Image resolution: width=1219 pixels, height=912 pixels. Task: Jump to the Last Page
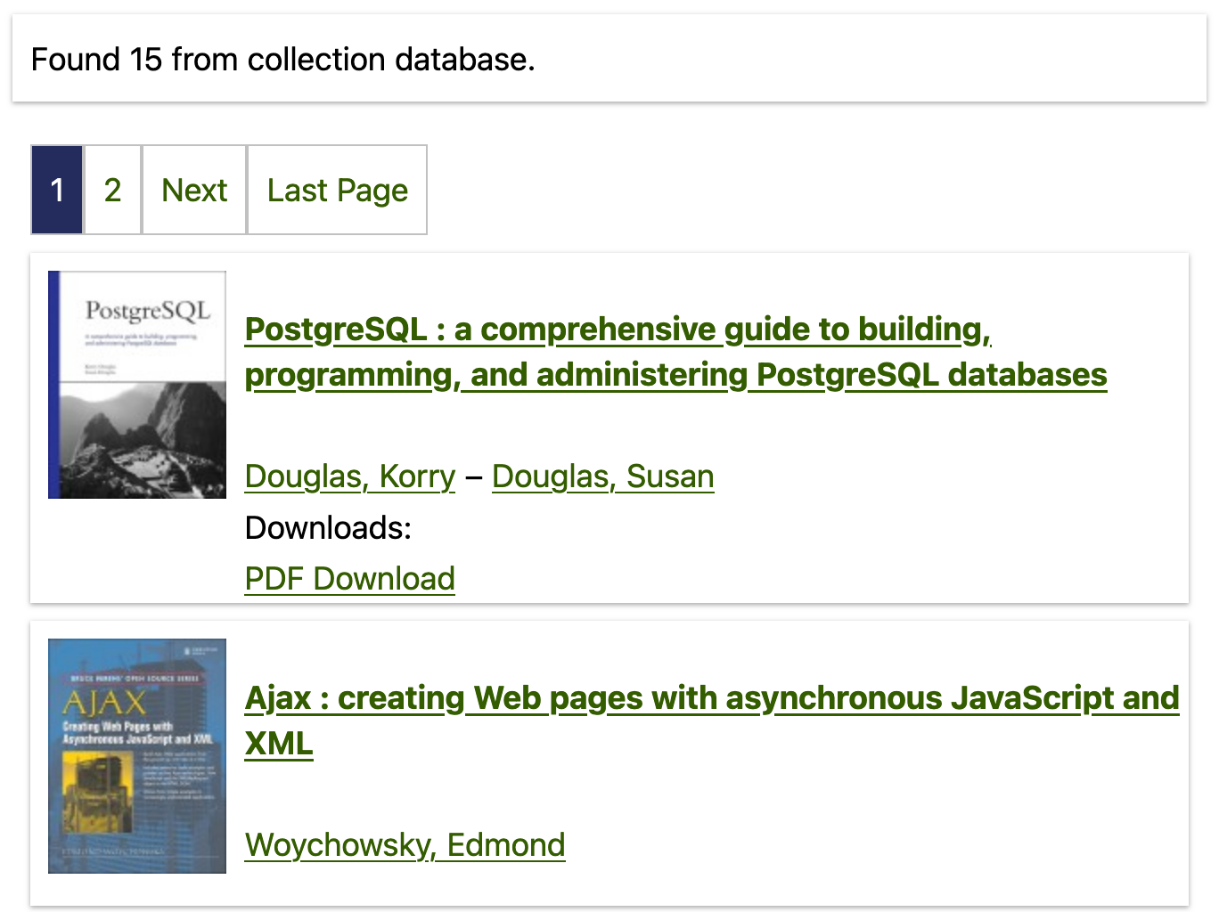[337, 190]
